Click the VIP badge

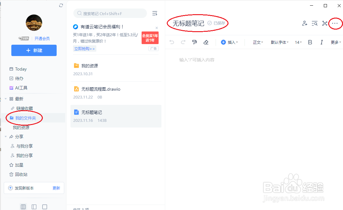coord(24,38)
